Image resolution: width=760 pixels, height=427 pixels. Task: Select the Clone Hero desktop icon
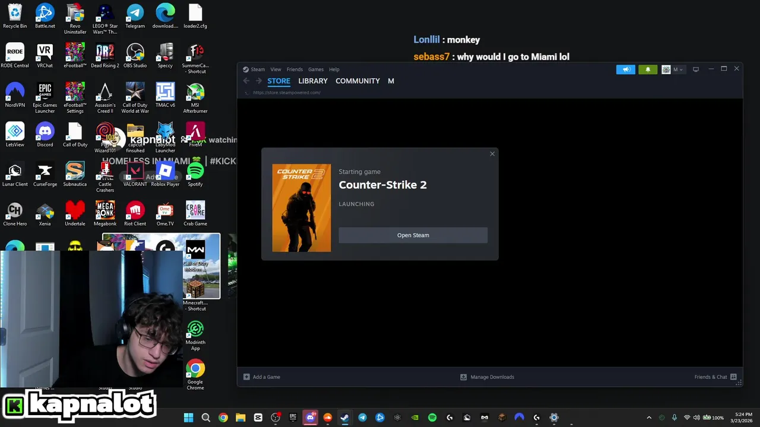coord(15,214)
